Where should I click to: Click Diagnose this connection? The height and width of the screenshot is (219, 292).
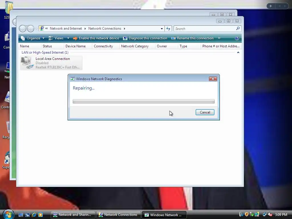click(x=145, y=38)
